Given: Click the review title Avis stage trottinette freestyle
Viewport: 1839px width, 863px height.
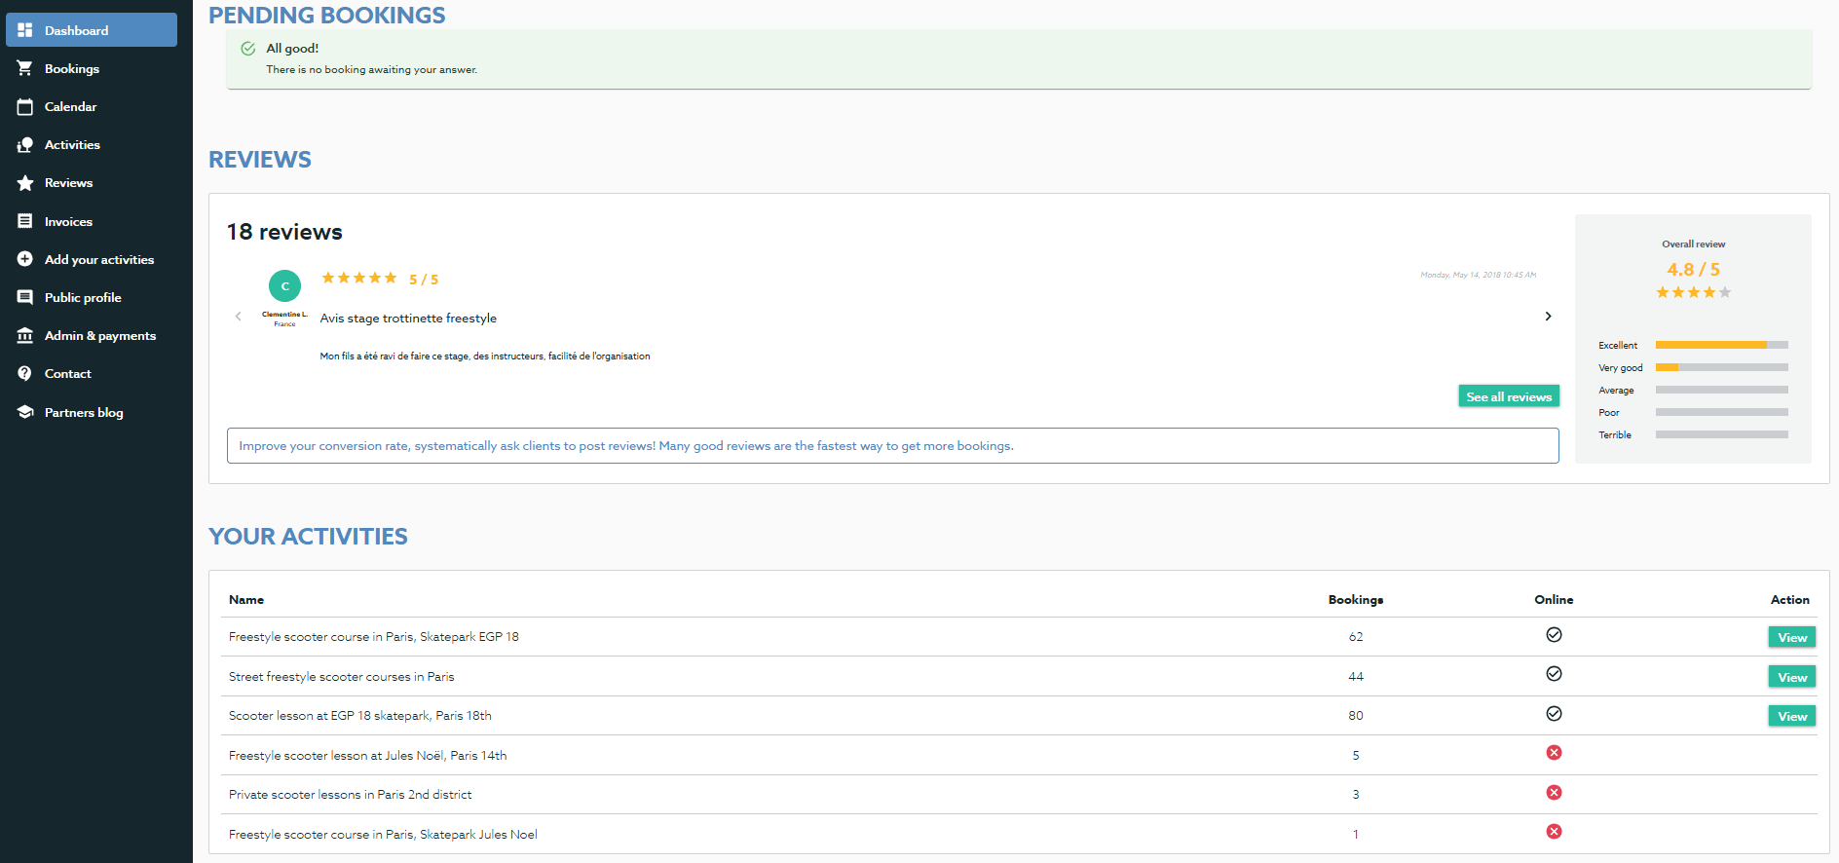Looking at the screenshot, I should pos(408,319).
